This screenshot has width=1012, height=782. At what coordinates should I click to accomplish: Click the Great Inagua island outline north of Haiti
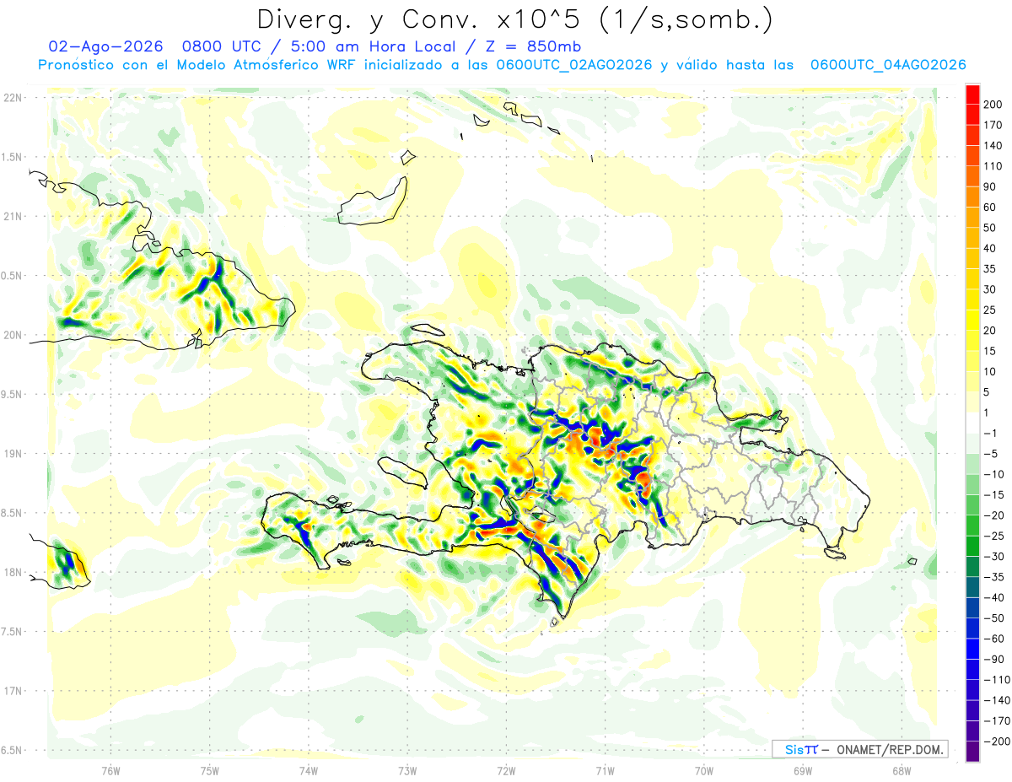372,202
